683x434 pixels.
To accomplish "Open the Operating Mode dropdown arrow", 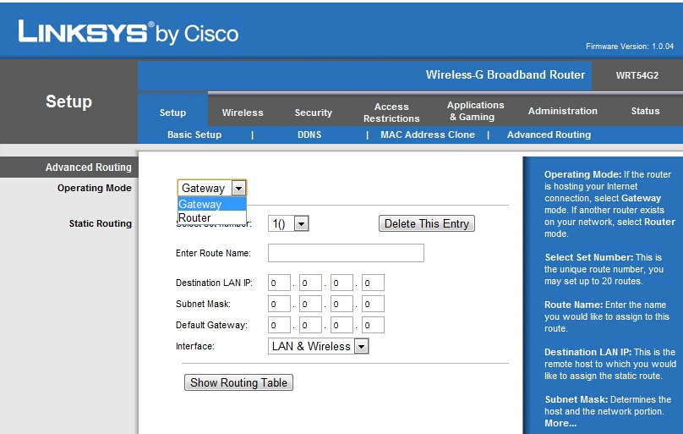I will pos(238,189).
